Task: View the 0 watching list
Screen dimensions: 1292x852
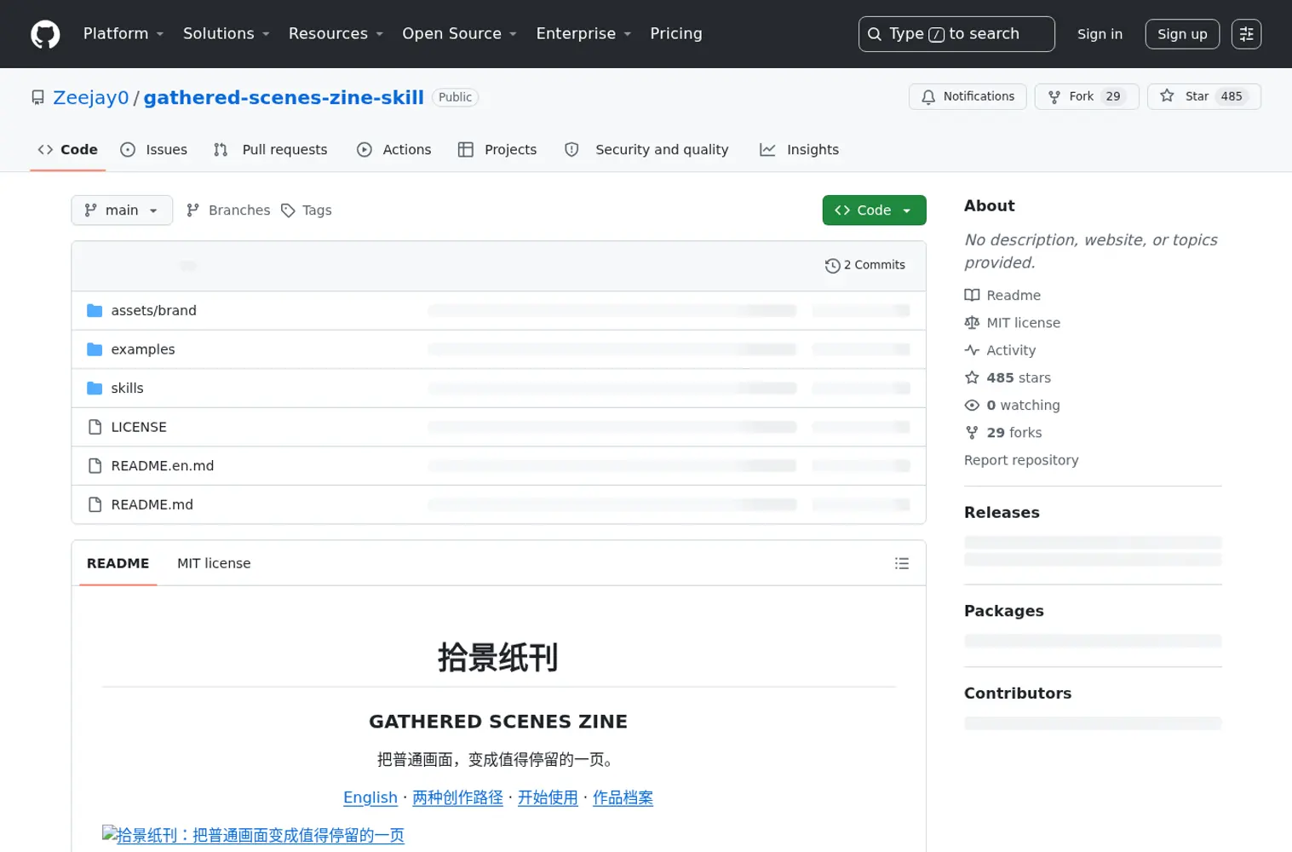Action: pyautogui.click(x=1012, y=406)
